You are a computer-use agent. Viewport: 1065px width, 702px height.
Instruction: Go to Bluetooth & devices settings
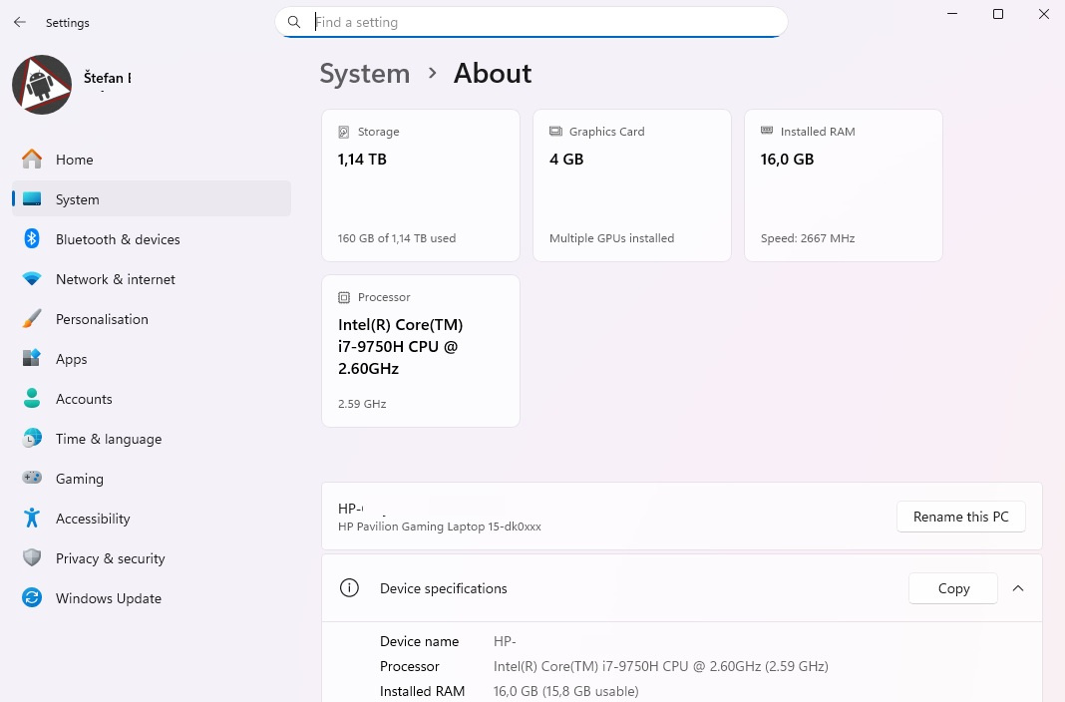pyautogui.click(x=152, y=239)
